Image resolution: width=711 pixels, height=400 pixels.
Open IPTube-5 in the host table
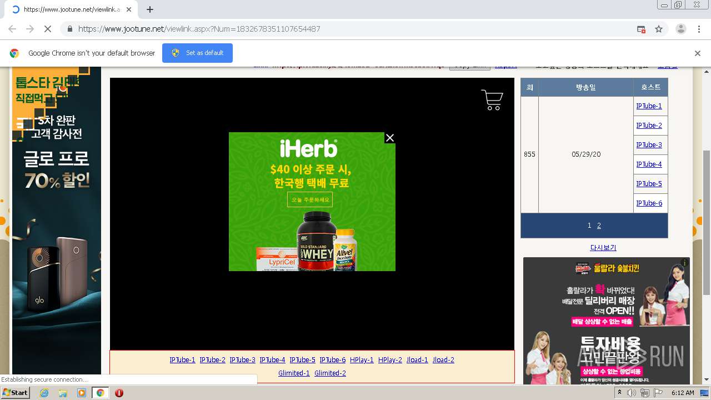(649, 184)
